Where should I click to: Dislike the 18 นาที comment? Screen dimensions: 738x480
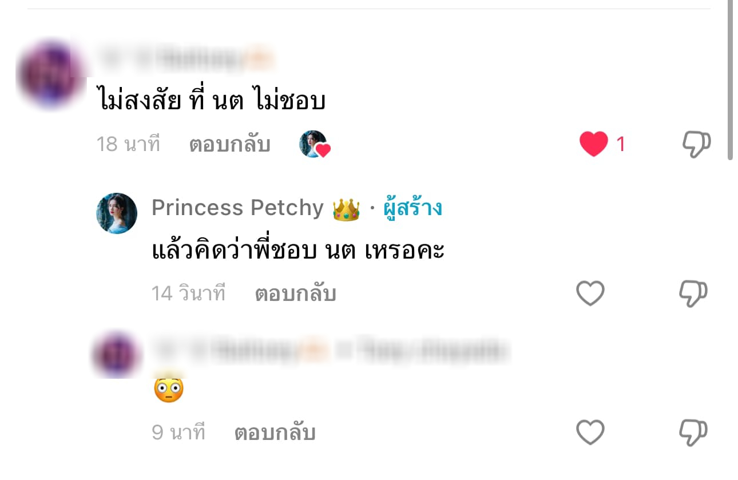[x=696, y=144]
